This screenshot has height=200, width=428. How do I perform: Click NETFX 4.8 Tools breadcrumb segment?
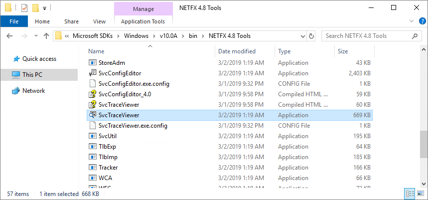230,36
